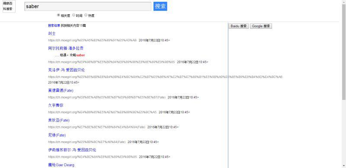Screen dimensions: 346x168
Task: Click the 找到相关内容15篇 result count
Action: coord(74,25)
